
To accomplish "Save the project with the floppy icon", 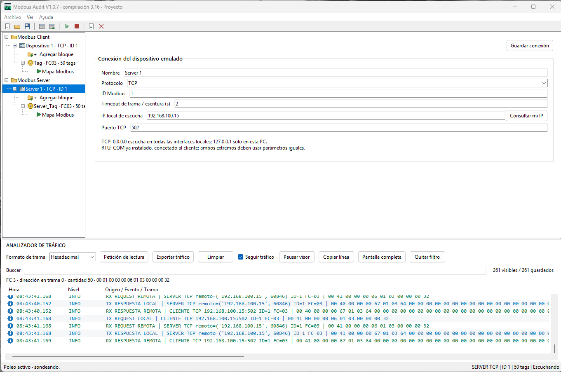I will (27, 26).
